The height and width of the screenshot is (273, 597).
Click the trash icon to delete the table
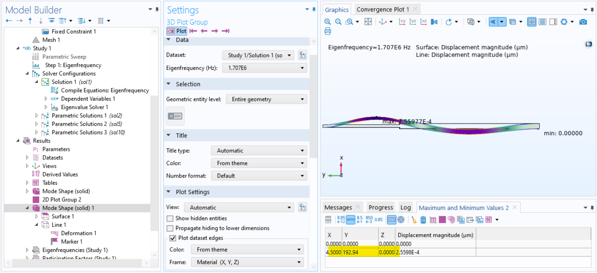[x=423, y=220]
